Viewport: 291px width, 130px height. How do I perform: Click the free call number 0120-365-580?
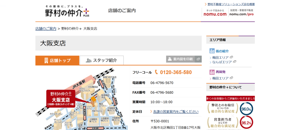pyautogui.click(x=176, y=72)
